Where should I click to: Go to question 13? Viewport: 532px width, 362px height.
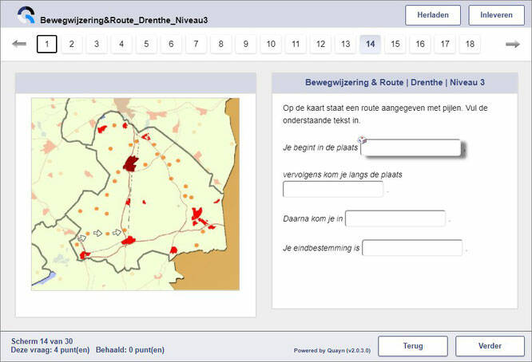(345, 44)
